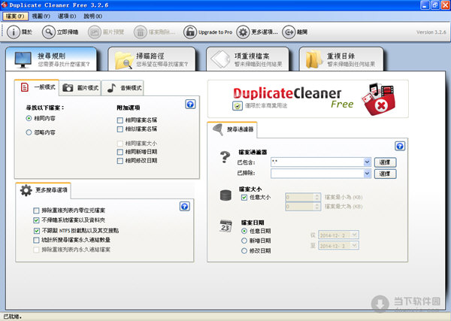The image size is (451, 321).
Task: Select the ignore content (忽略內容) radio button
Action: click(x=29, y=132)
